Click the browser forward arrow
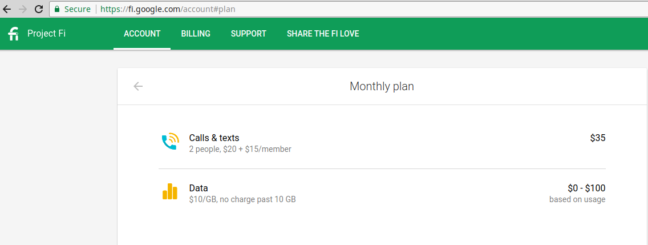 point(23,9)
